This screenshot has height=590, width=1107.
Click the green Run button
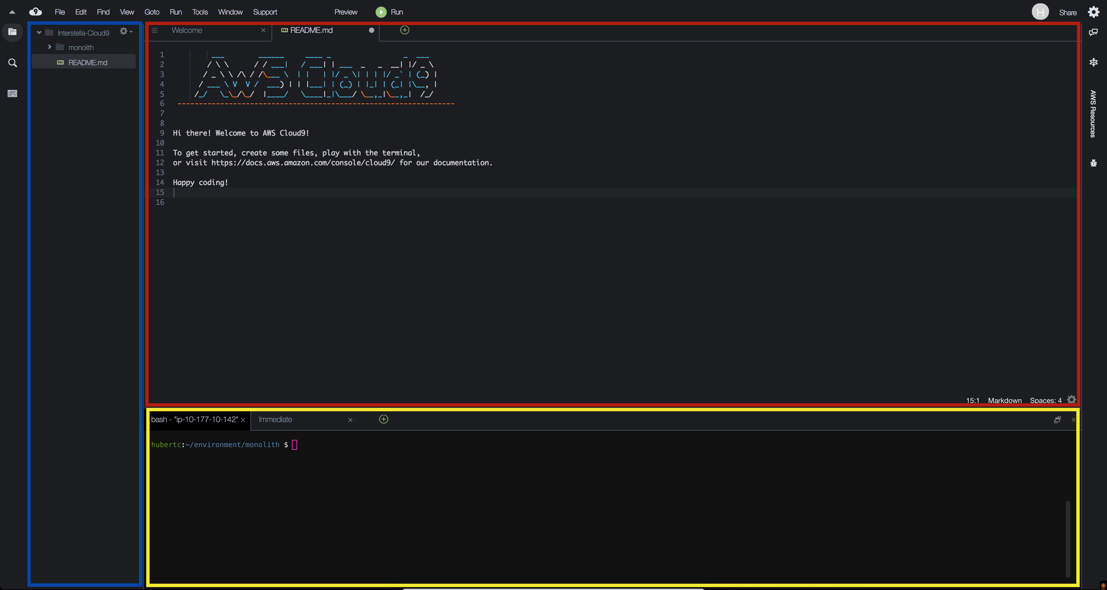381,12
